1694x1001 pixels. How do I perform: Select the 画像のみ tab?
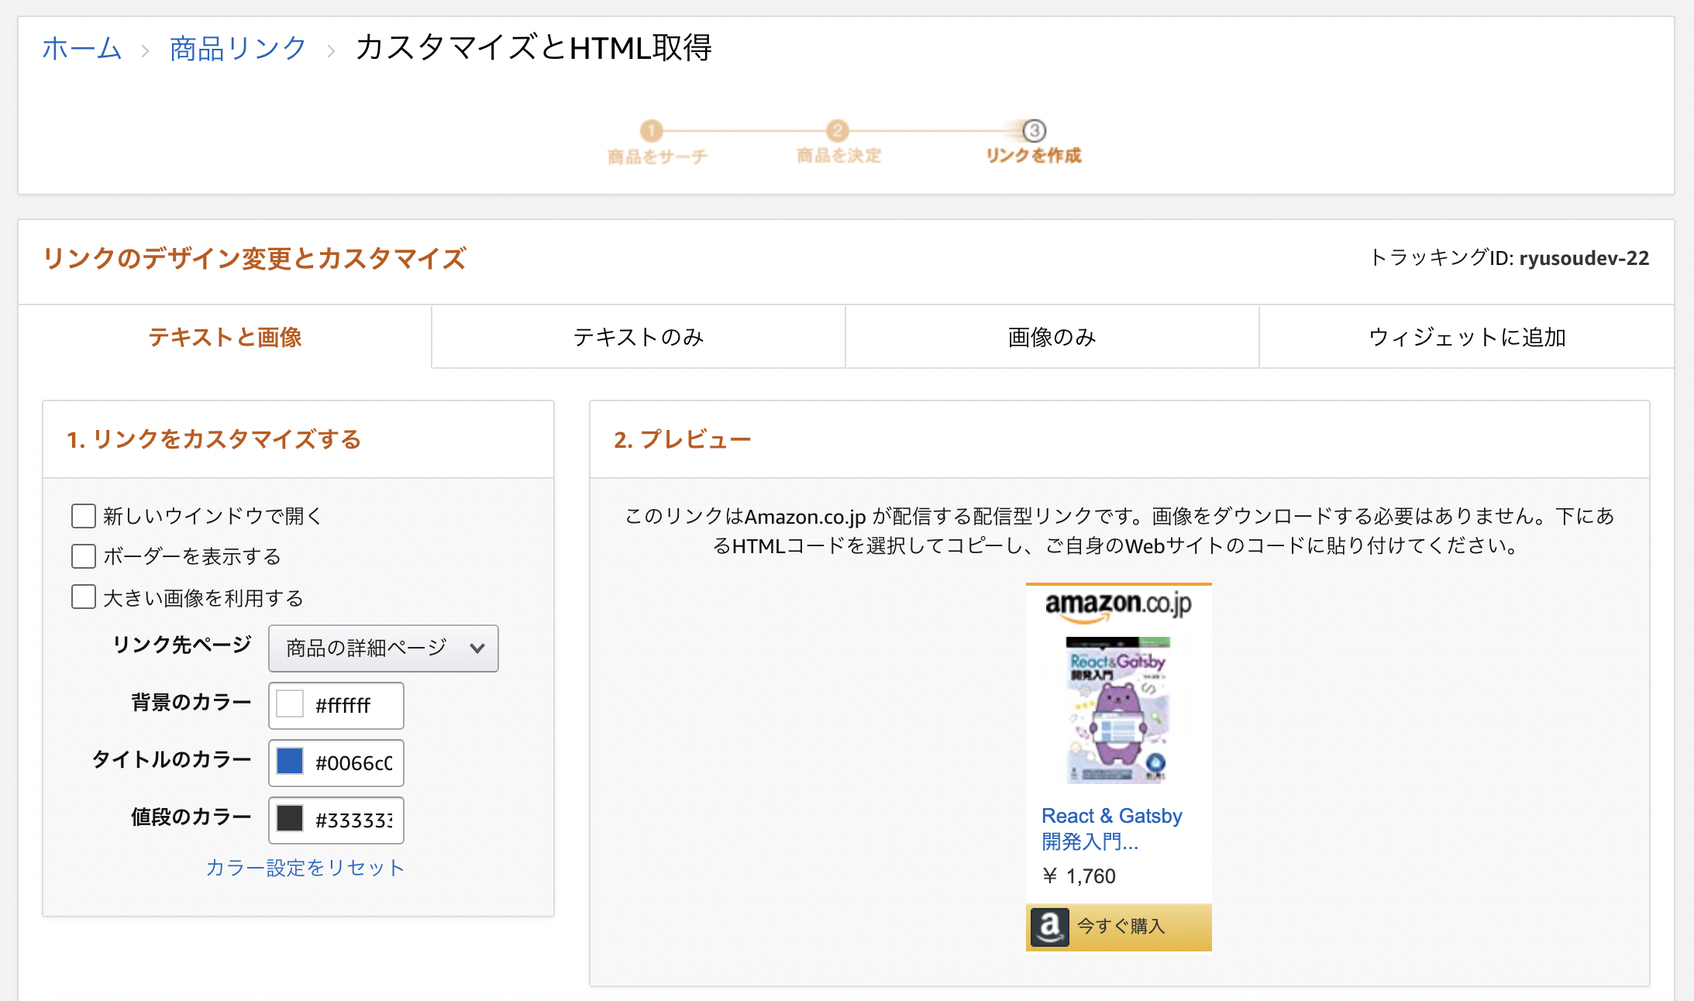point(1052,337)
